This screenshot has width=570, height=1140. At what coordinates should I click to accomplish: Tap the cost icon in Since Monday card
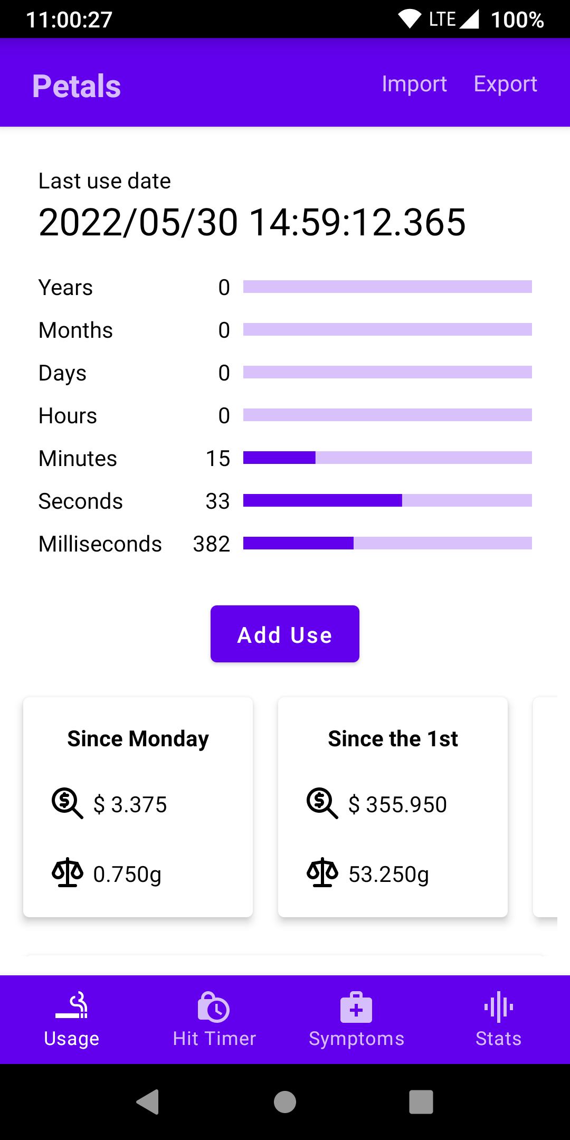(67, 803)
